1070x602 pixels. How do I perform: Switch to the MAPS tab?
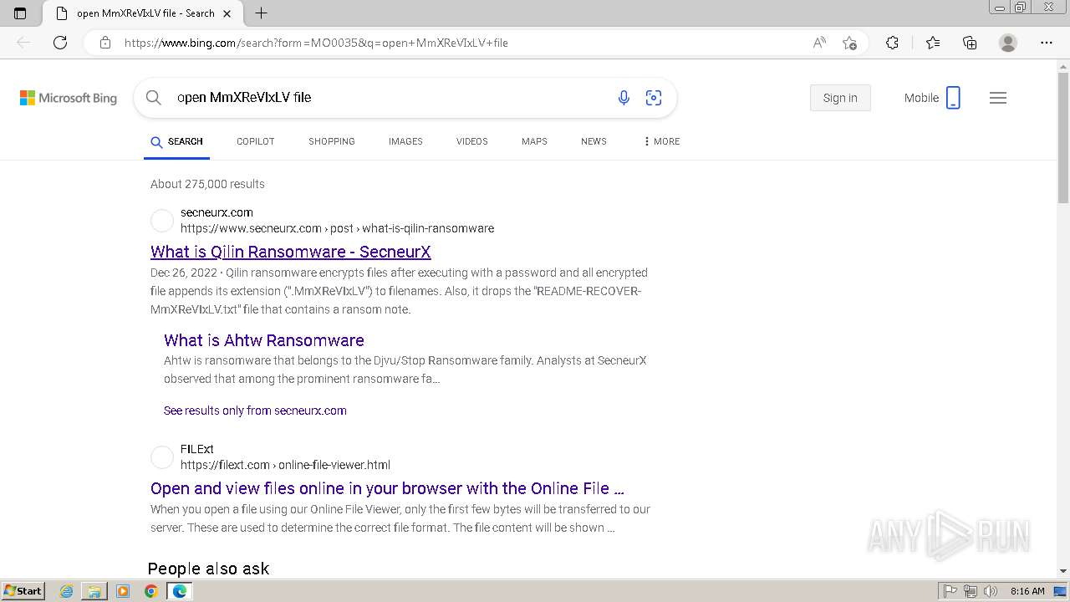point(534,142)
